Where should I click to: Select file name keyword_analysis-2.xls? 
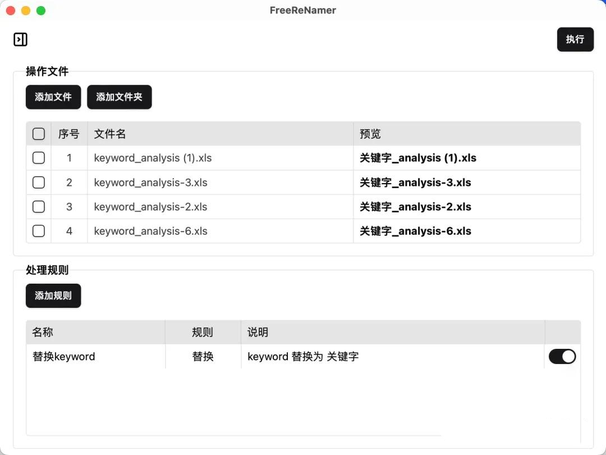click(151, 207)
